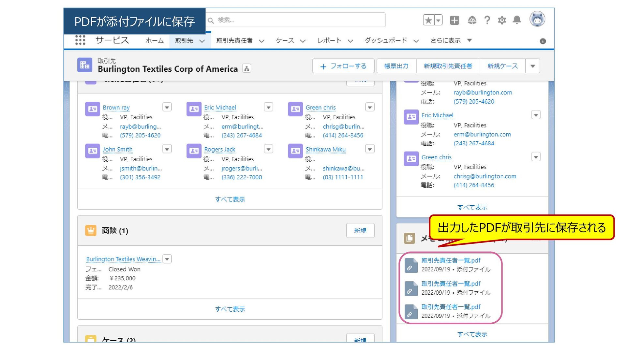
Task: Click the favorites star icon
Action: (428, 20)
